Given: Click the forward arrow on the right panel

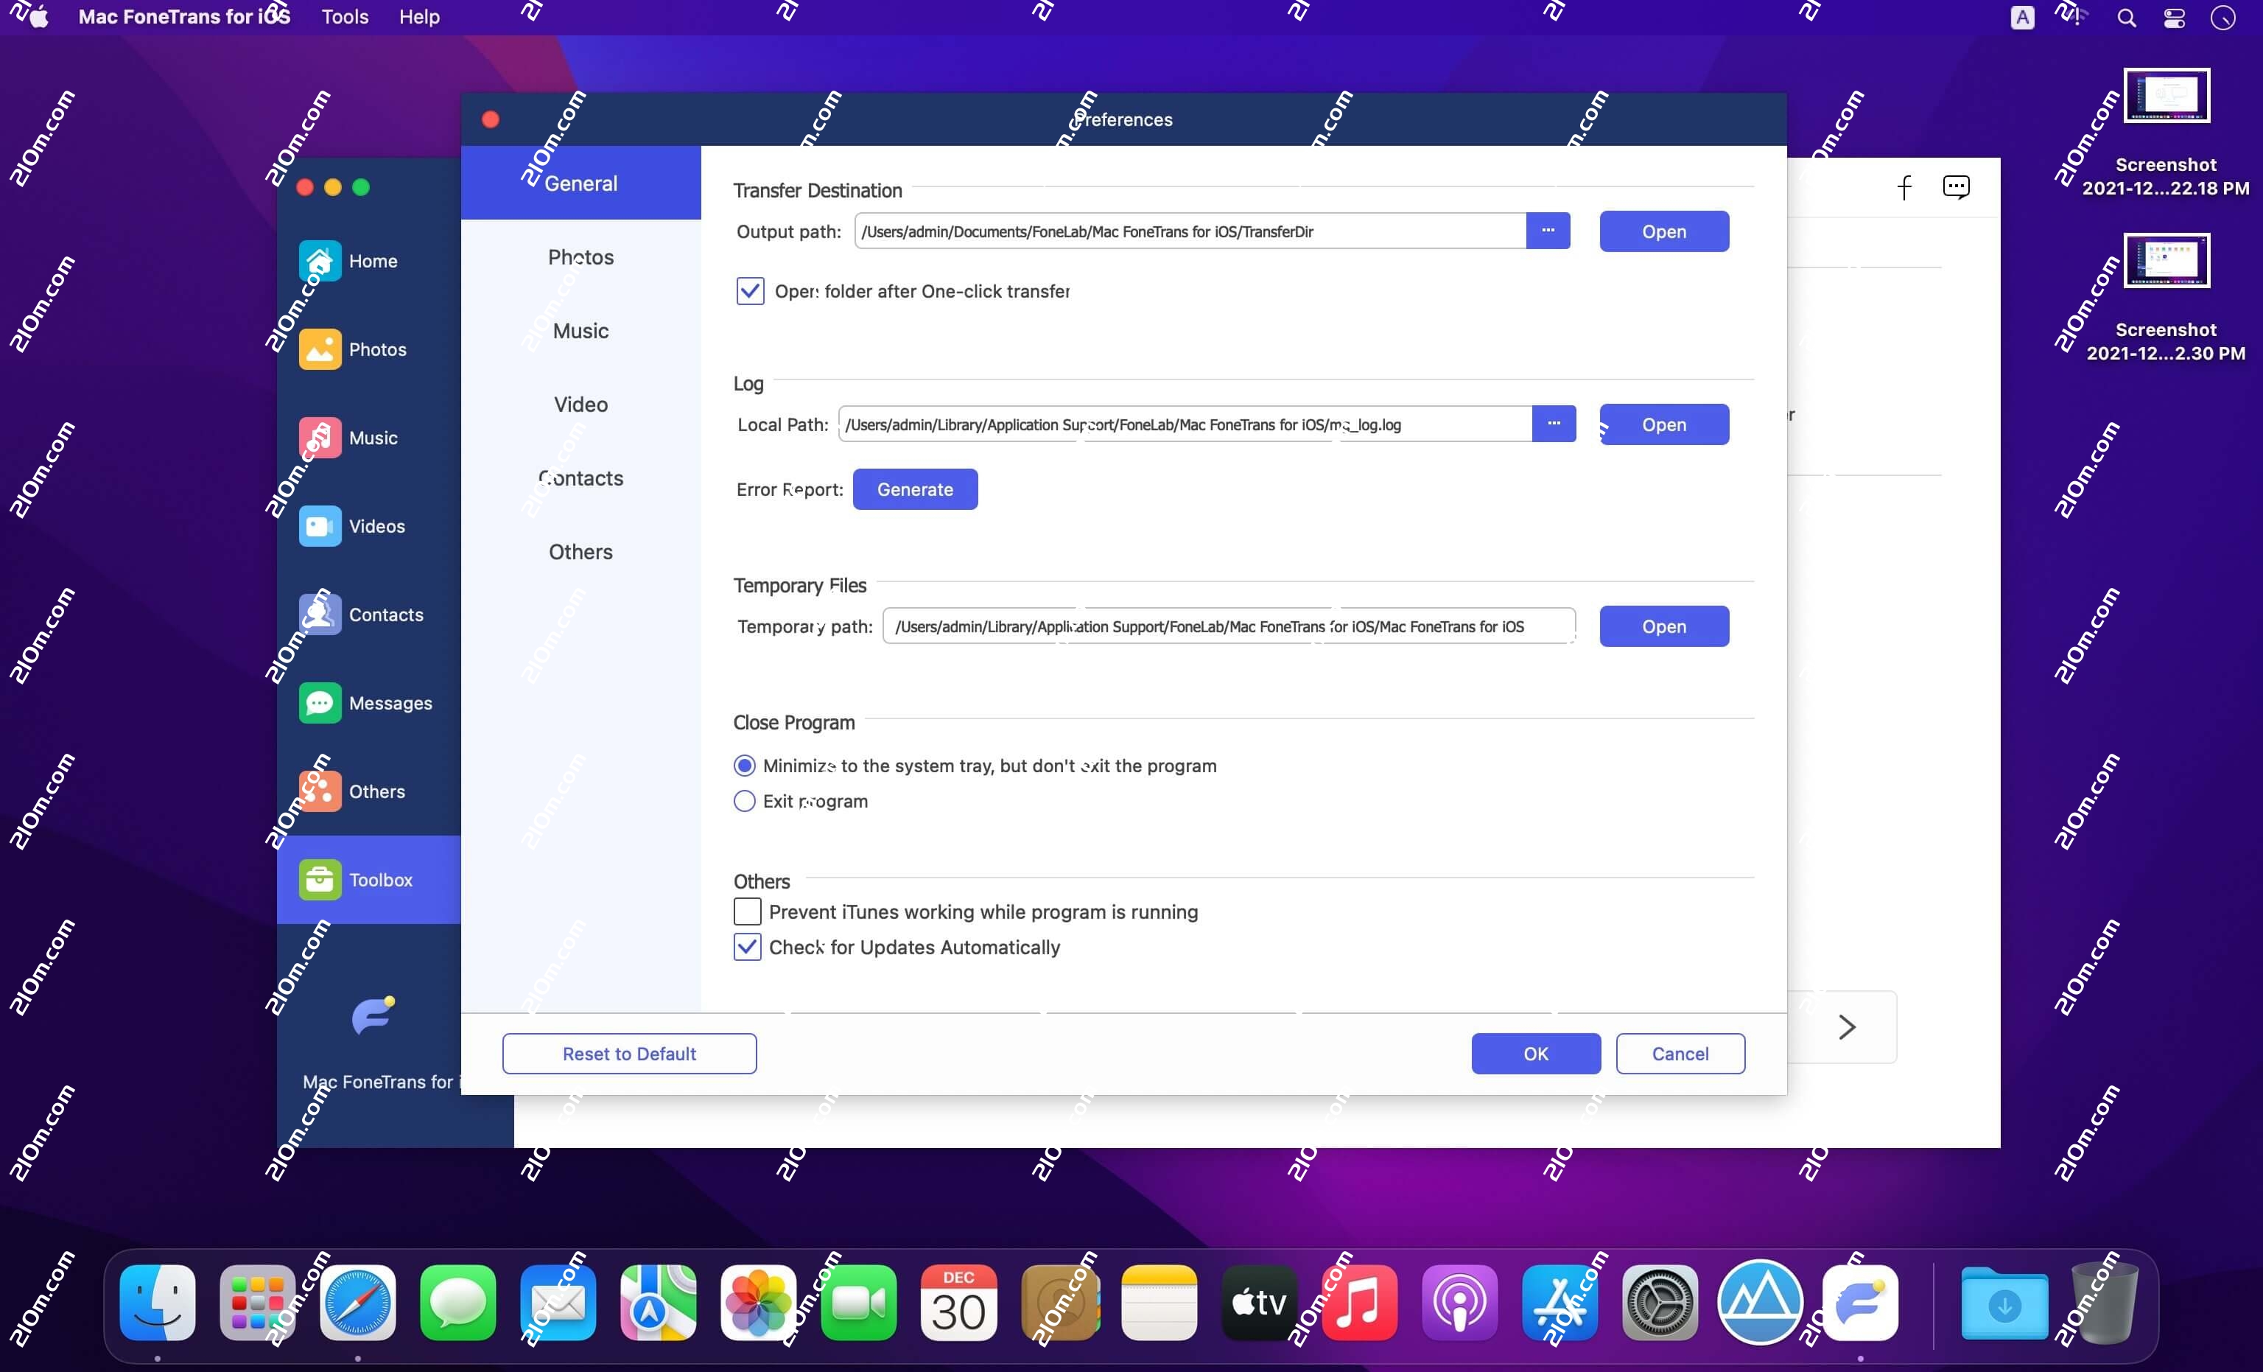Looking at the screenshot, I should (1847, 1026).
